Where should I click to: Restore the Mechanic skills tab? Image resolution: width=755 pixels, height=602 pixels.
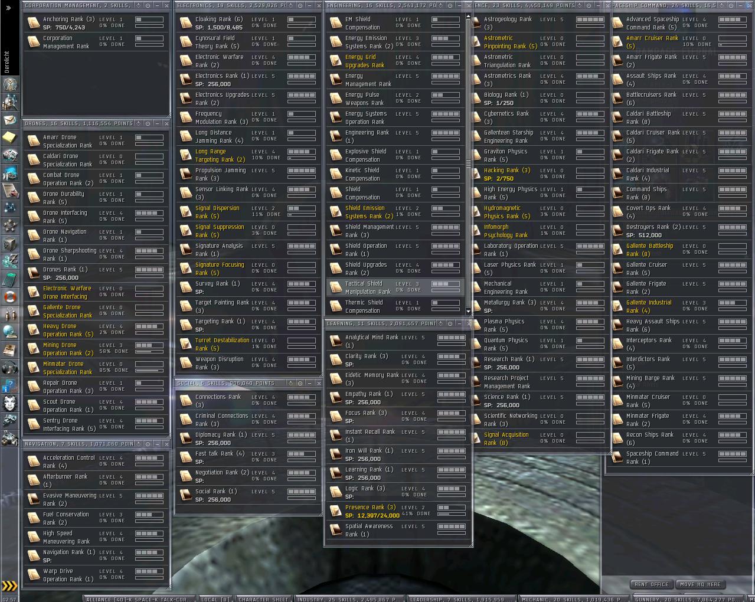pyautogui.click(x=574, y=598)
